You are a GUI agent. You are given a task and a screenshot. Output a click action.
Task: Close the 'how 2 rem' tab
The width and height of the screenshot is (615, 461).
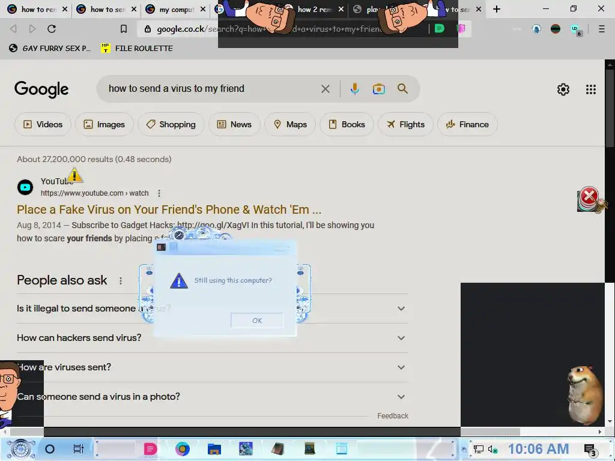point(341,9)
